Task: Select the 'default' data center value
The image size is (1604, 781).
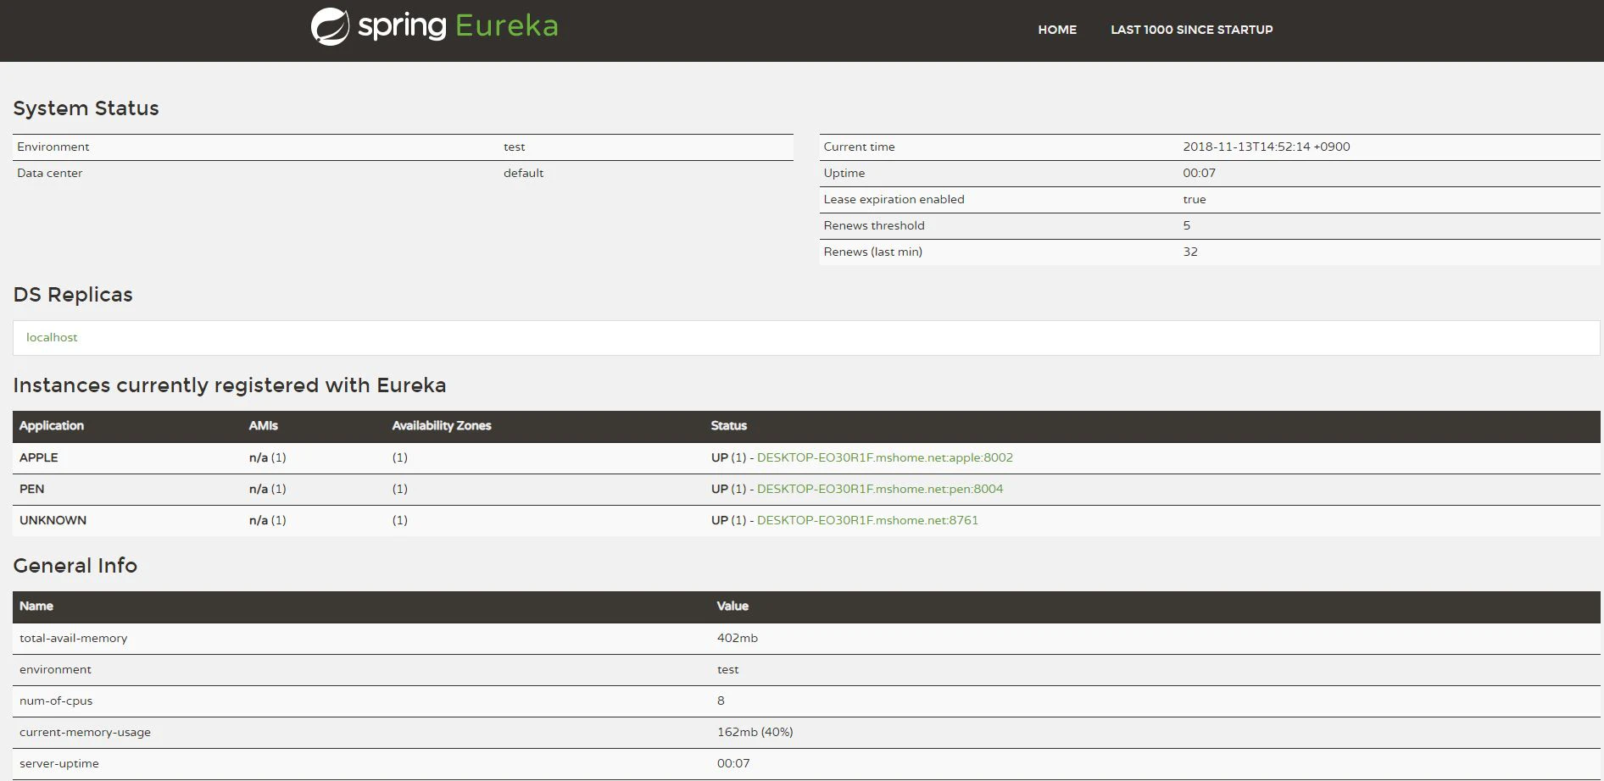Action: coord(523,173)
